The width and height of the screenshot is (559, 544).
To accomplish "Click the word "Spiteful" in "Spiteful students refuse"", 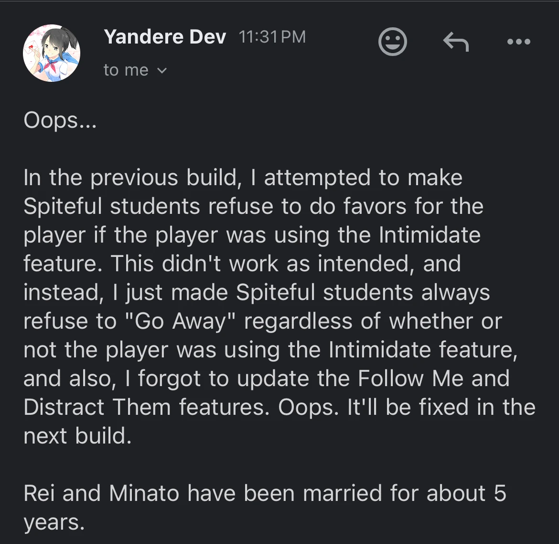I will (63, 207).
